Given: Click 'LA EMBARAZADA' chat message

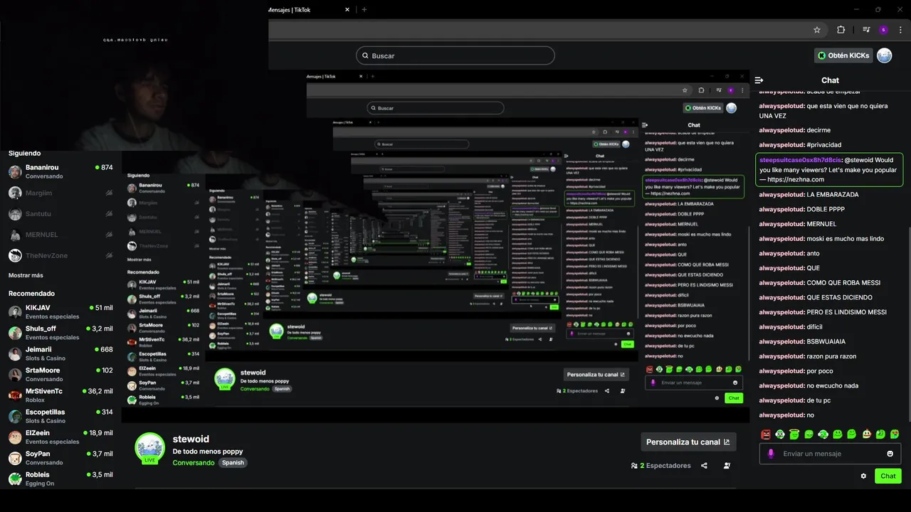Looking at the screenshot, I should click(x=833, y=194).
